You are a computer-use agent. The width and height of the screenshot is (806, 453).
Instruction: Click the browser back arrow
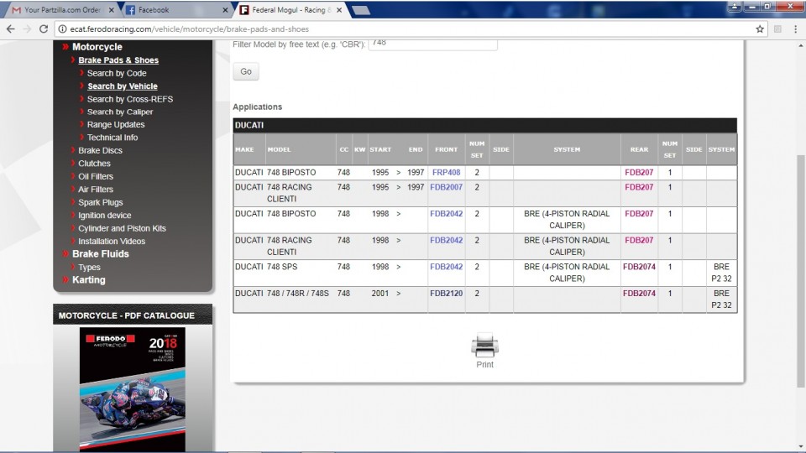click(10, 29)
